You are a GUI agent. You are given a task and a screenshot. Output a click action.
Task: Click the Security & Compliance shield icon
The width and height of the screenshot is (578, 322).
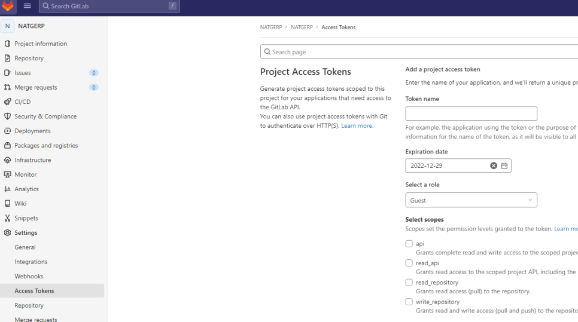(7, 116)
